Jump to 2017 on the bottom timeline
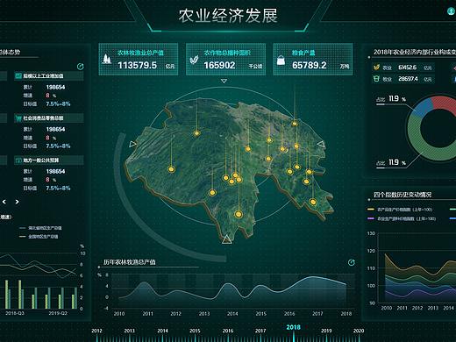456x342 pixels. 260,331
